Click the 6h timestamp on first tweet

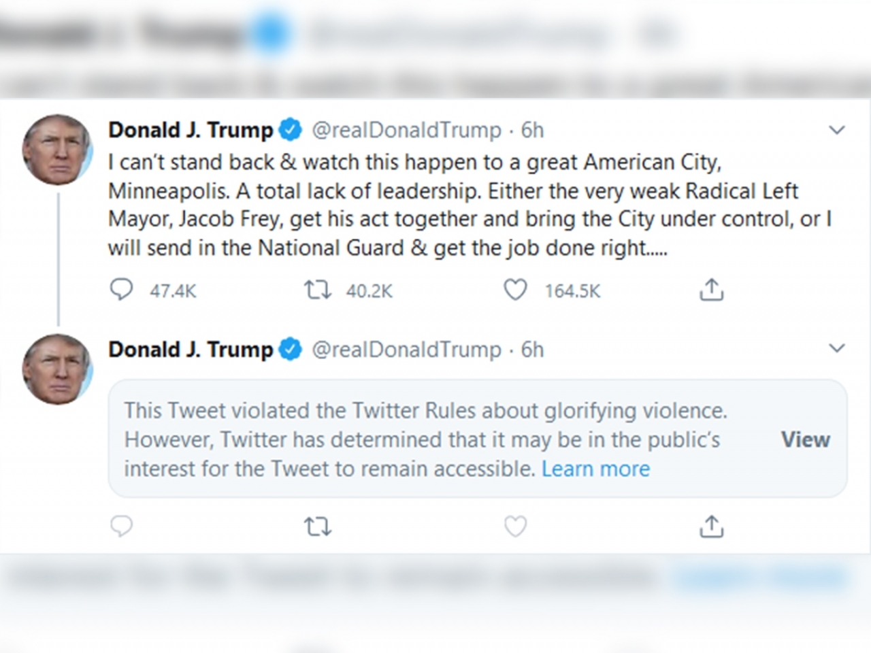(x=532, y=130)
